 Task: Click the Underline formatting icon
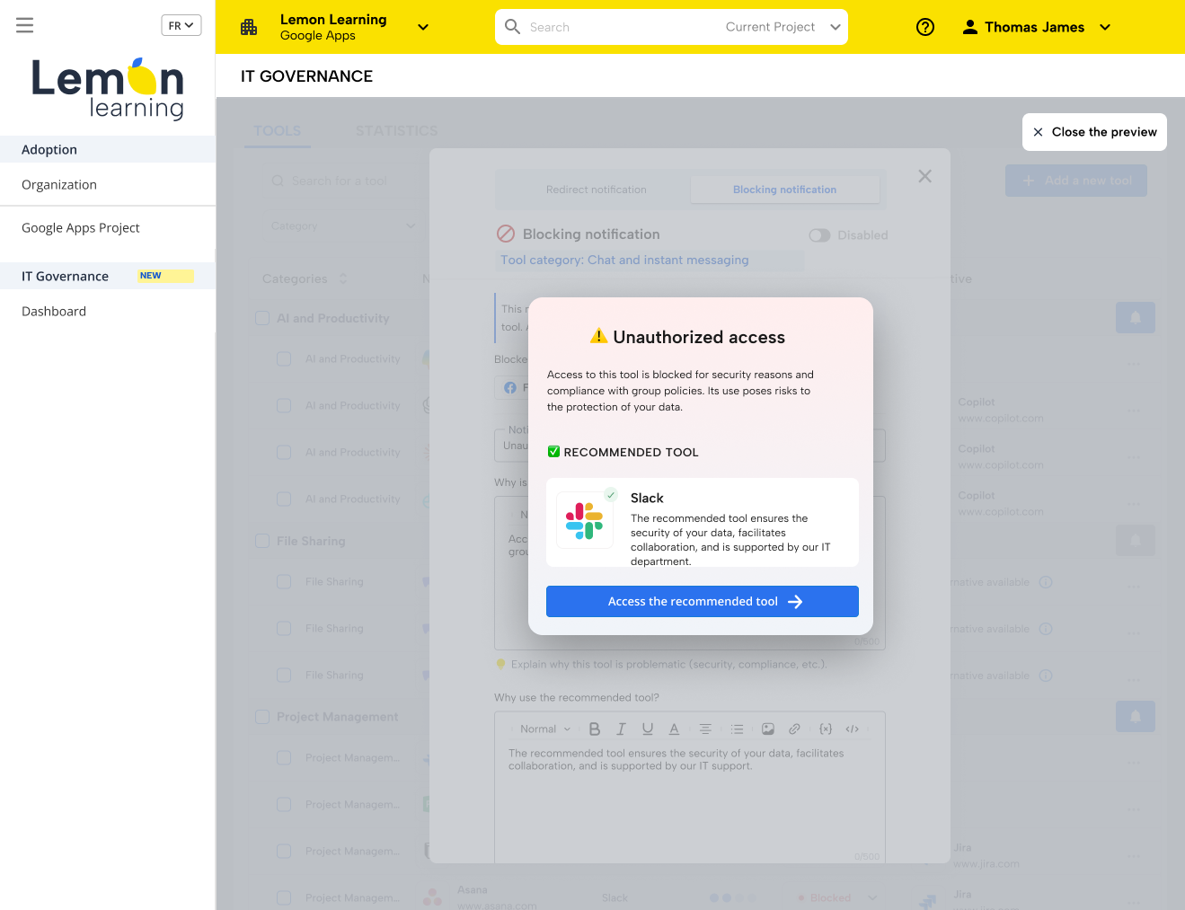click(647, 729)
